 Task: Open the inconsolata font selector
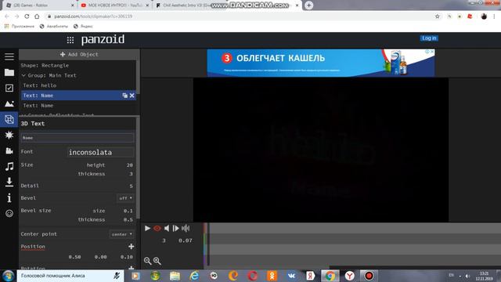pos(101,152)
